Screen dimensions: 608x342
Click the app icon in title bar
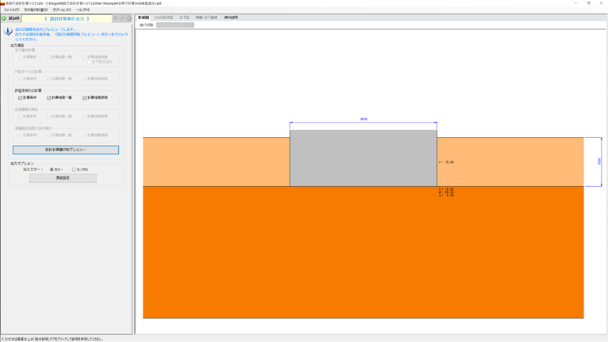(2, 3)
